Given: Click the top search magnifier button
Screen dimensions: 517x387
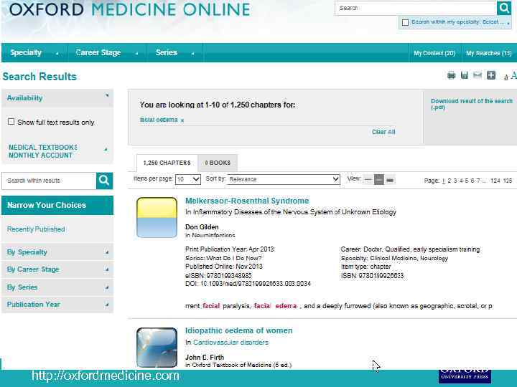Looking at the screenshot, I should click(504, 8).
